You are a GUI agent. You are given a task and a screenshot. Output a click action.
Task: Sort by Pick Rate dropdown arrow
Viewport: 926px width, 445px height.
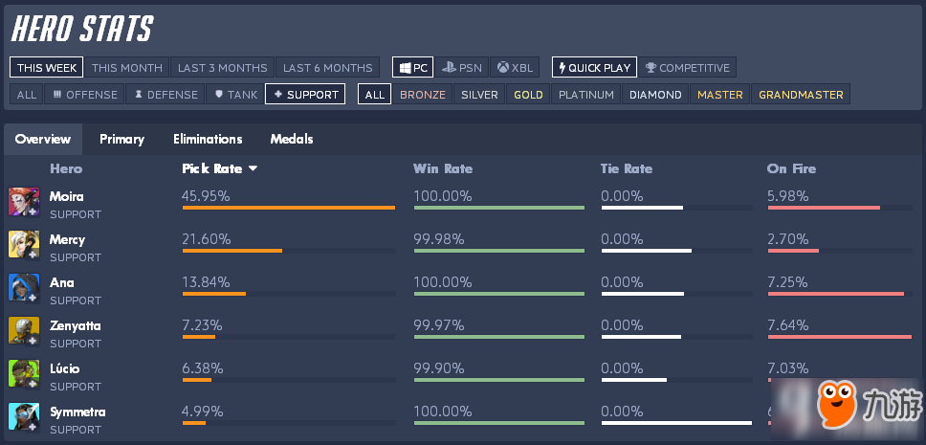(x=254, y=169)
